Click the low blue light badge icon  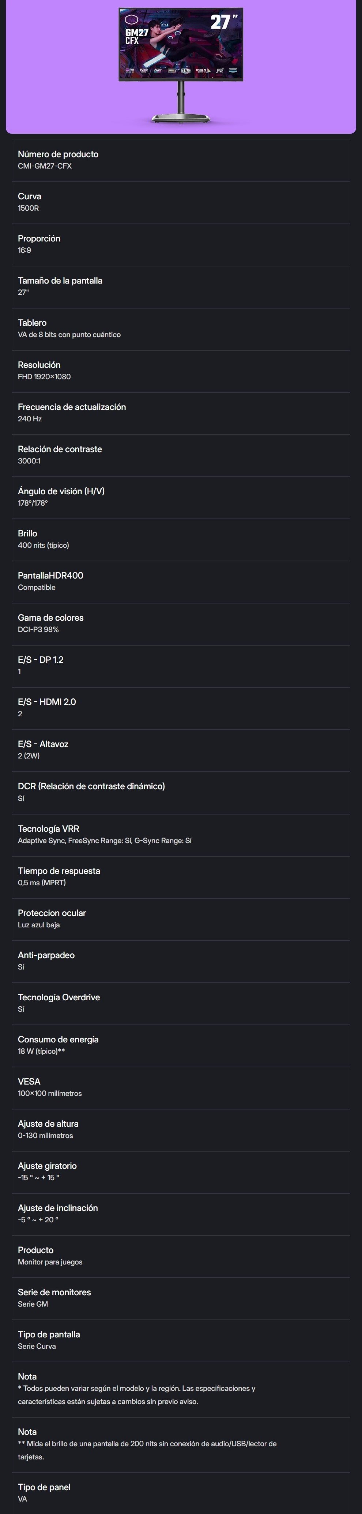234,70
